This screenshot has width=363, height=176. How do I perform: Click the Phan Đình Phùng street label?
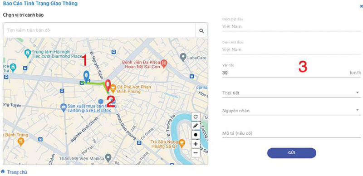coord(126,127)
